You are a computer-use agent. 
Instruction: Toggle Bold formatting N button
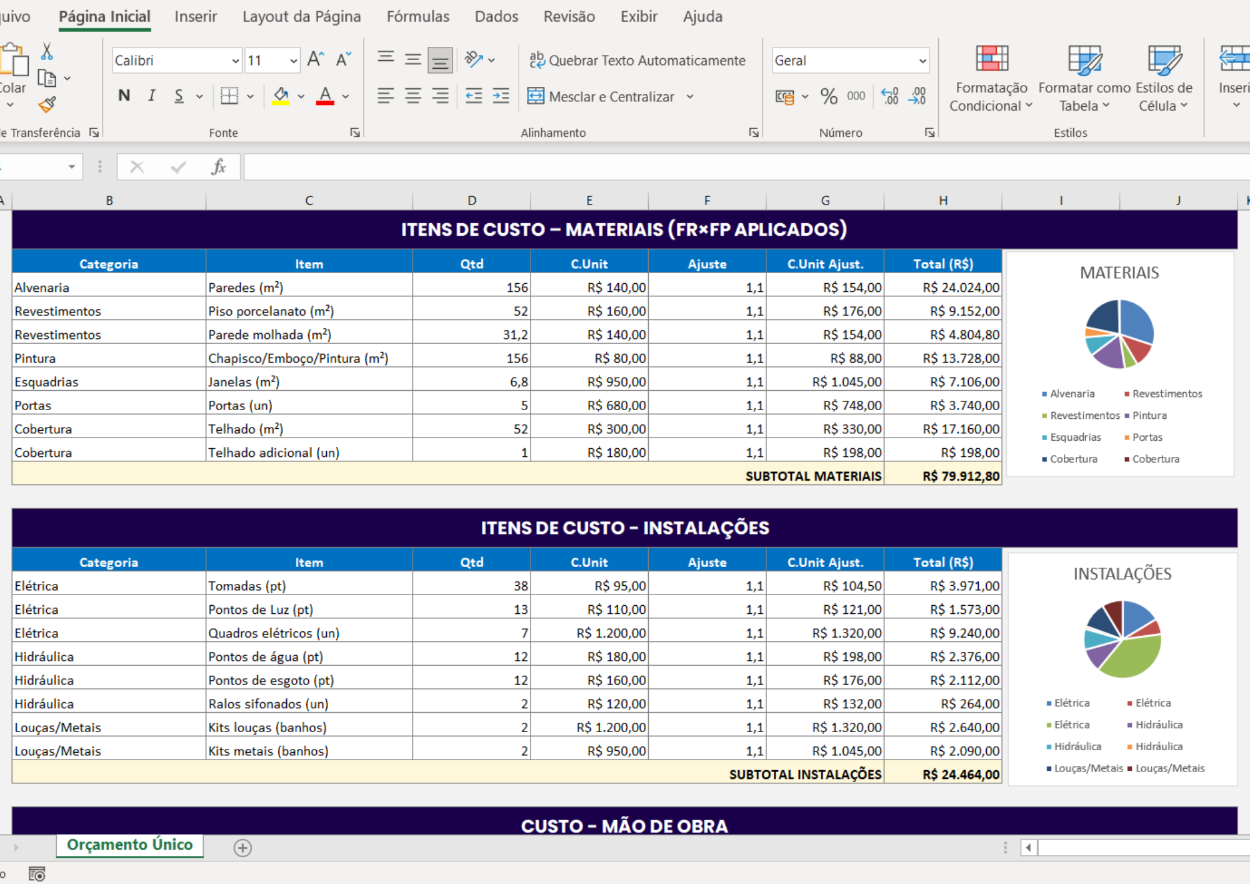[124, 96]
